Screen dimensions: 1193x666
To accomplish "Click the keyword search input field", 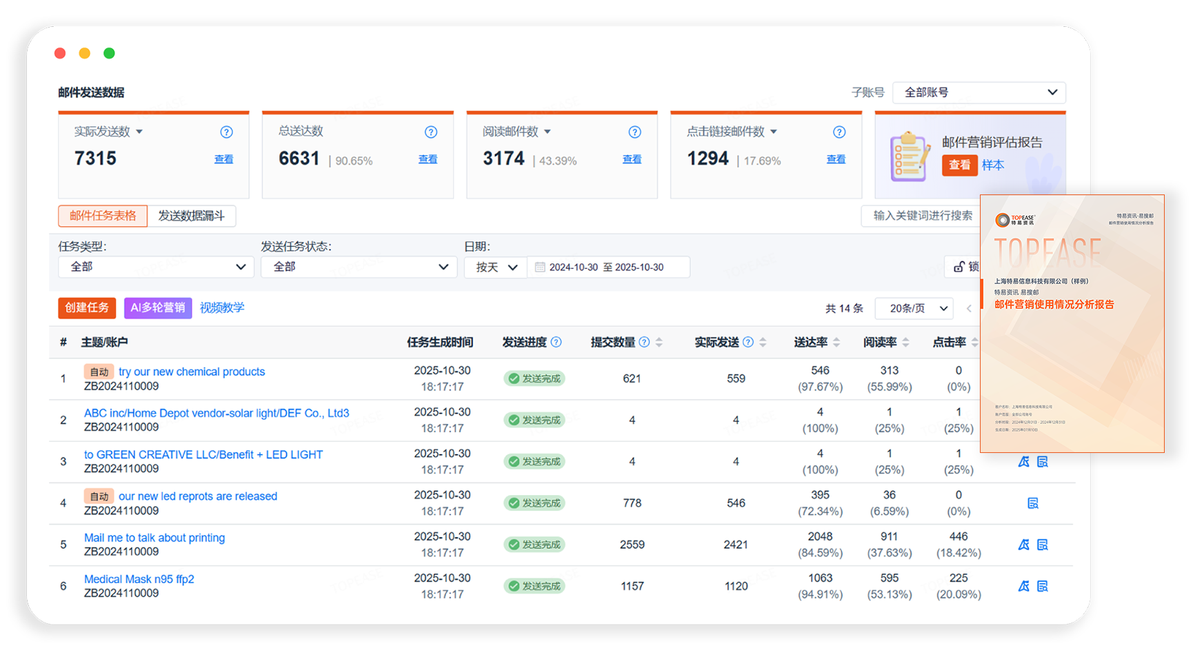I will point(921,216).
